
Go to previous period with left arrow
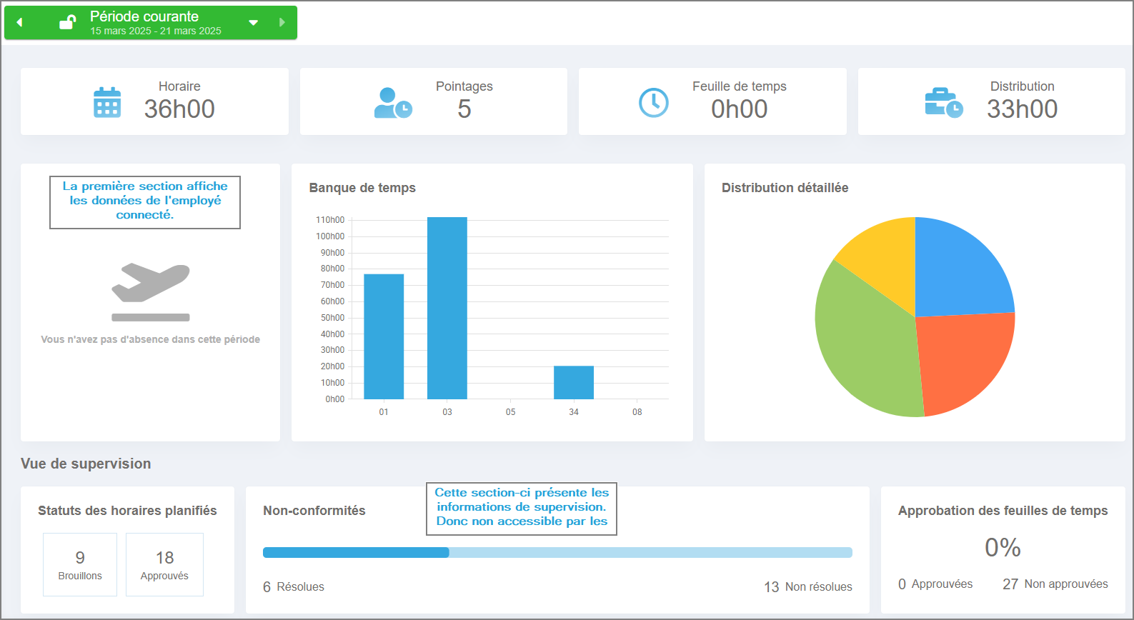pyautogui.click(x=20, y=23)
